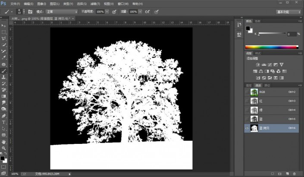Click the Brightness/Contrast adjustment sun icon
Image resolution: width=304 pixels, height=177 pixels.
coord(258,65)
